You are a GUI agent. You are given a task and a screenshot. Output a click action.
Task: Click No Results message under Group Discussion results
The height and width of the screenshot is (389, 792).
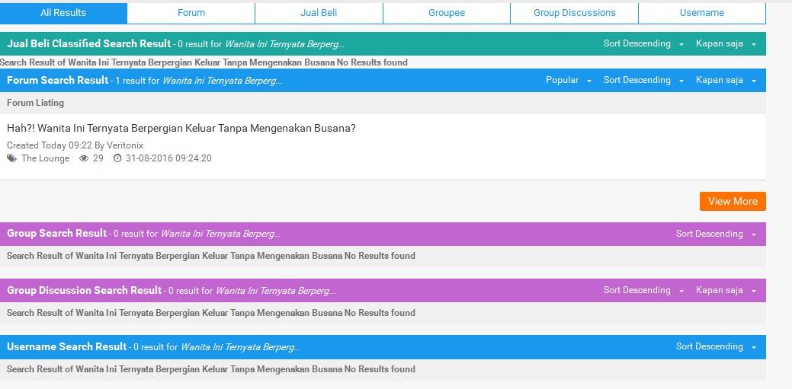pos(211,313)
